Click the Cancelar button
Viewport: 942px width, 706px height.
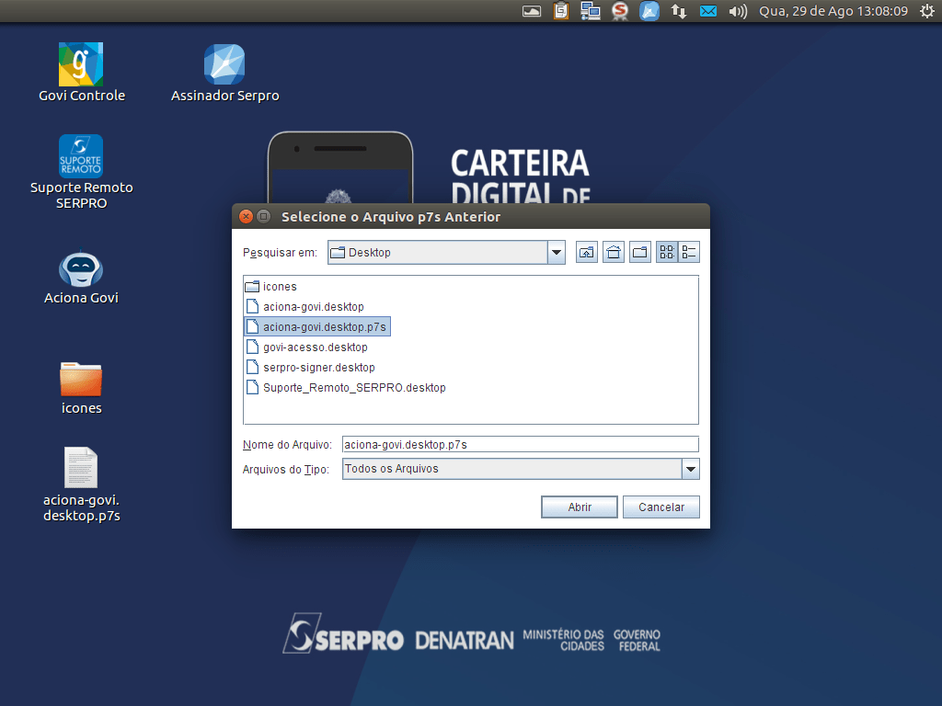point(661,507)
